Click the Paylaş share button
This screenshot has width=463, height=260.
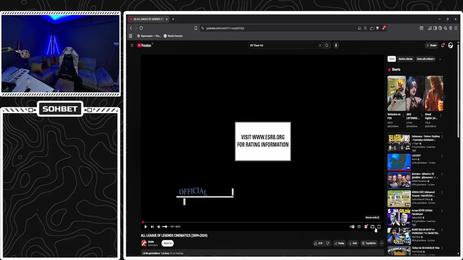(339, 243)
